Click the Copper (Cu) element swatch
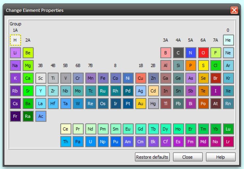The width and height of the screenshot is (244, 169). (x=141, y=78)
